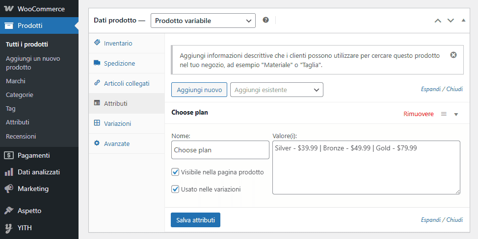Click the Articoli collegati link icon
478x239 pixels.
click(97, 83)
